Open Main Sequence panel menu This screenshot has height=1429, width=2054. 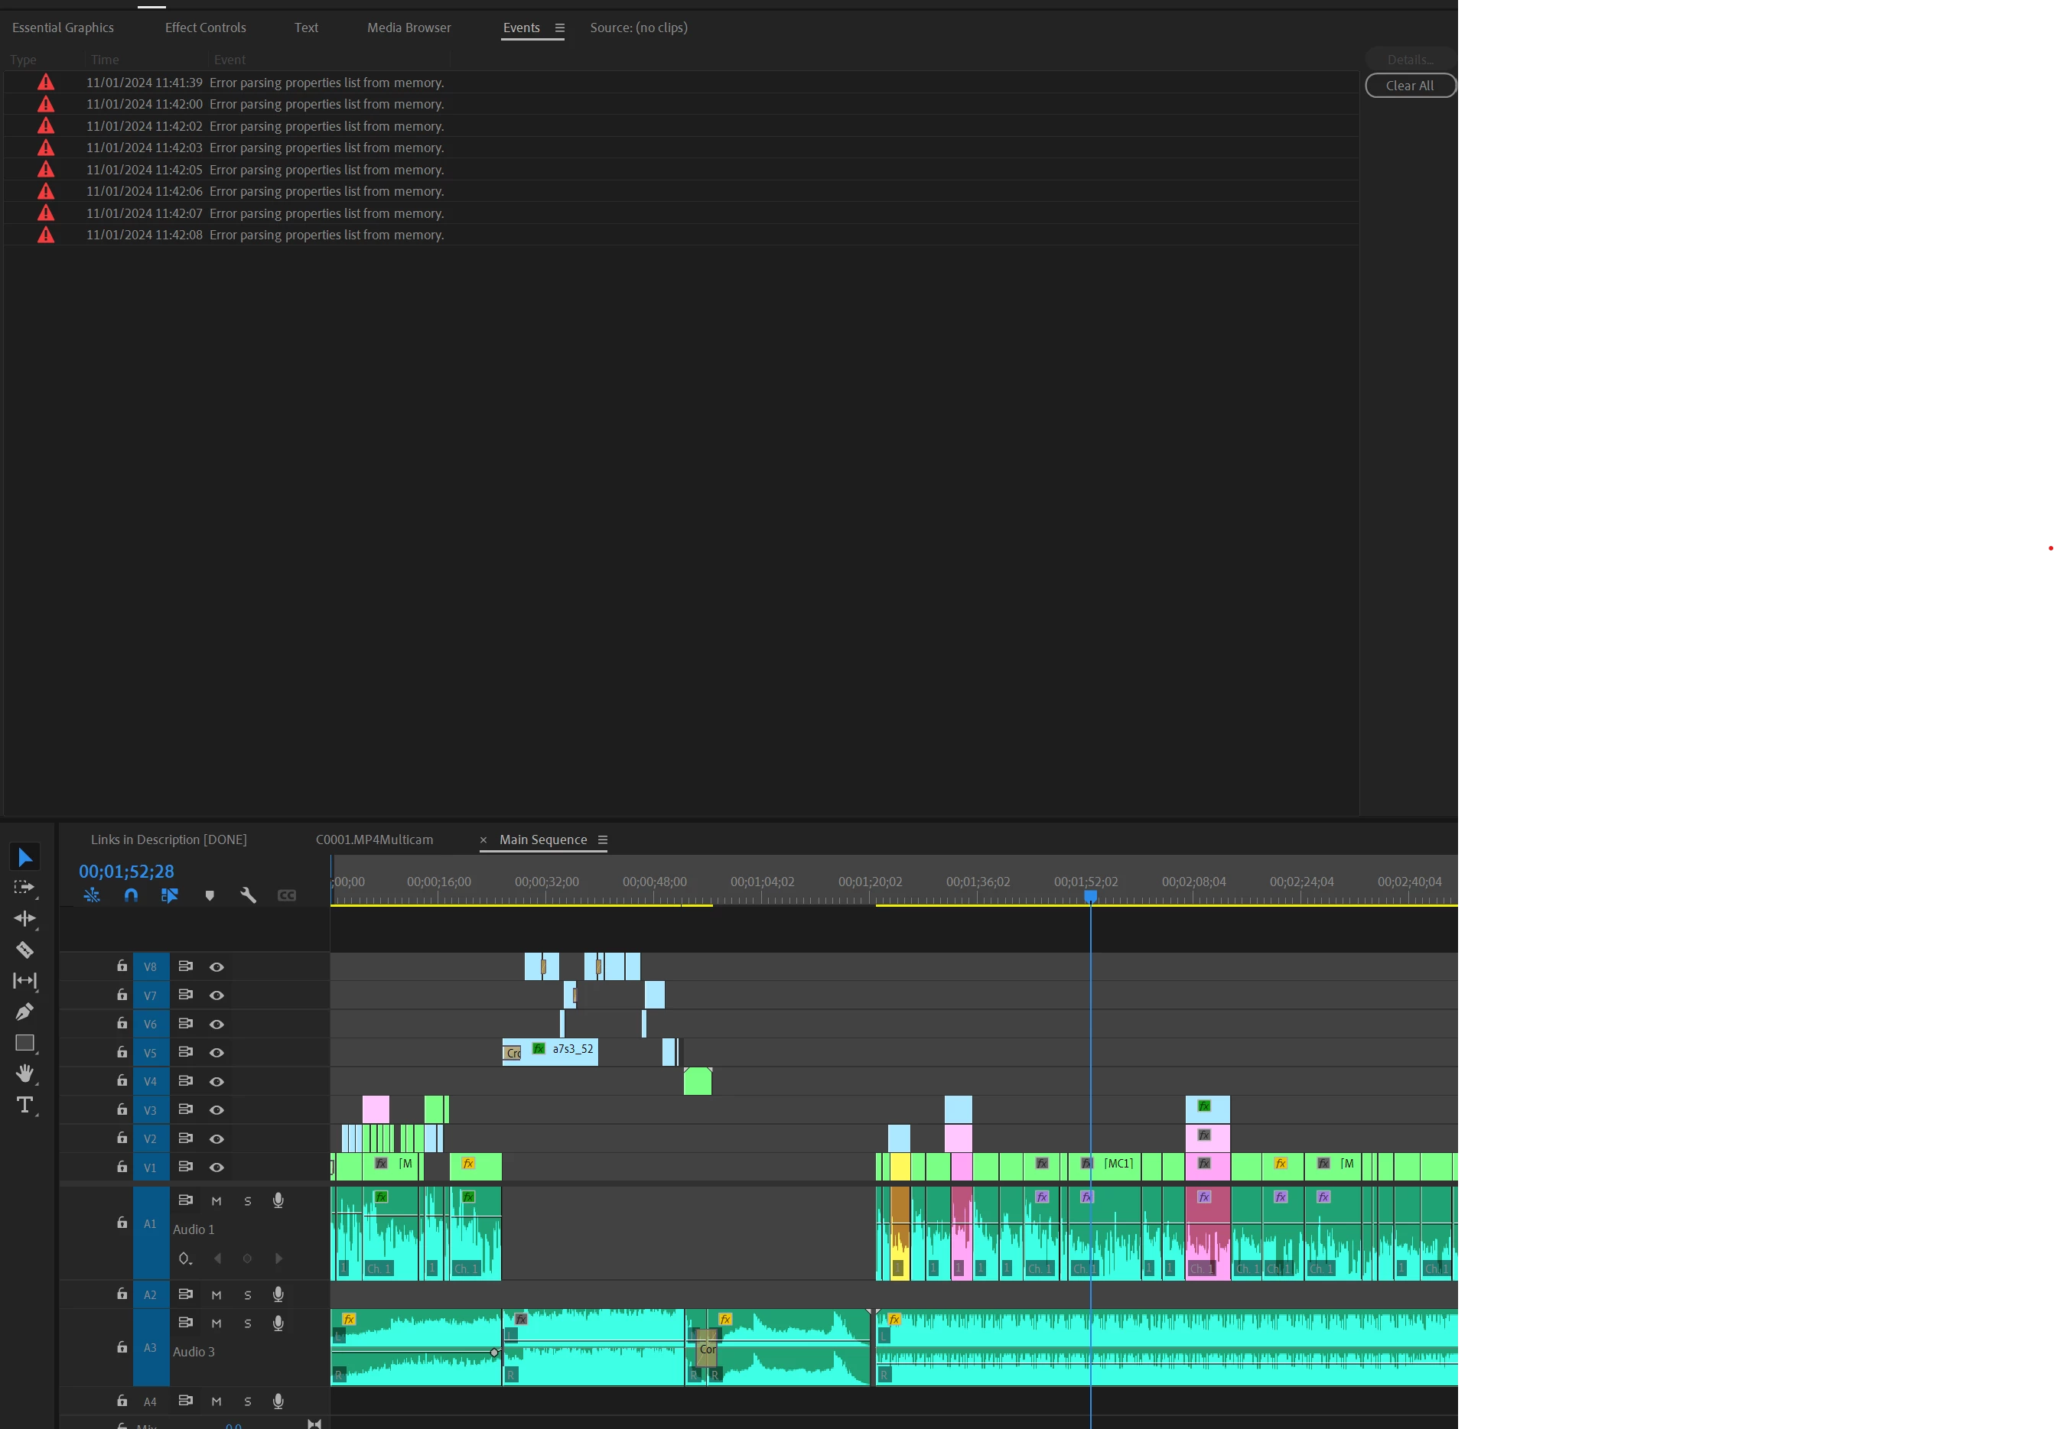tap(603, 840)
